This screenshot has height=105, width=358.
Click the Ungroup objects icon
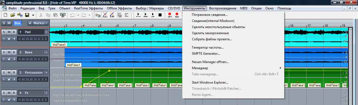pyautogui.click(x=127, y=15)
